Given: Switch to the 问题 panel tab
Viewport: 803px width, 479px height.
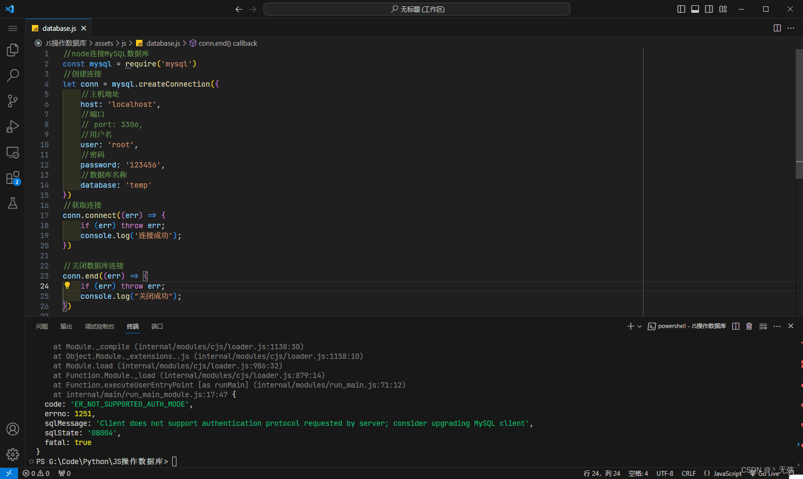Looking at the screenshot, I should coord(42,326).
